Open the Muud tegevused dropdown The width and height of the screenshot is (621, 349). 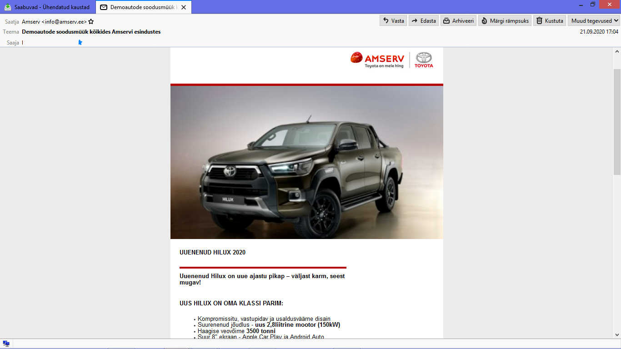(x=594, y=20)
